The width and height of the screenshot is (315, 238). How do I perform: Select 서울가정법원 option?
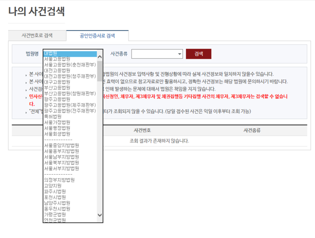click(x=70, y=122)
